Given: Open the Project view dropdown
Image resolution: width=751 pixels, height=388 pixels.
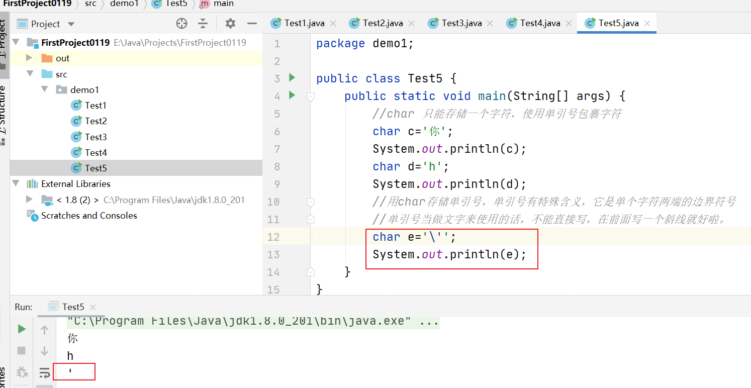Looking at the screenshot, I should (x=71, y=24).
